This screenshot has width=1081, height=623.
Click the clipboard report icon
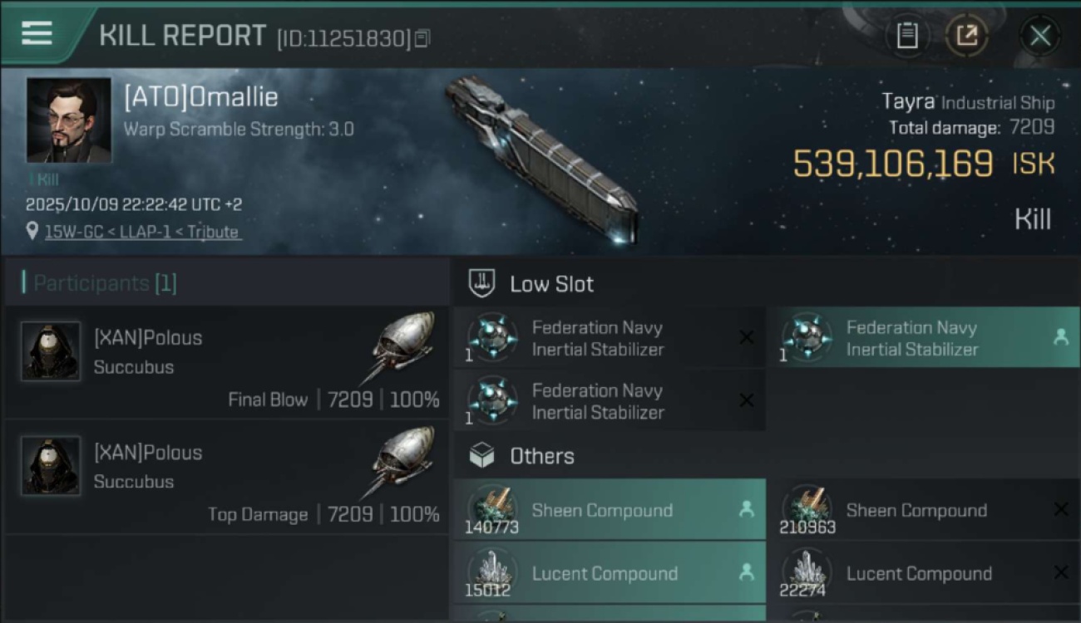point(907,36)
